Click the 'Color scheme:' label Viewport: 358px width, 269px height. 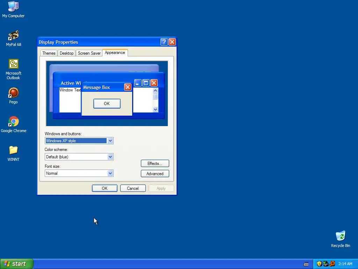56,150
